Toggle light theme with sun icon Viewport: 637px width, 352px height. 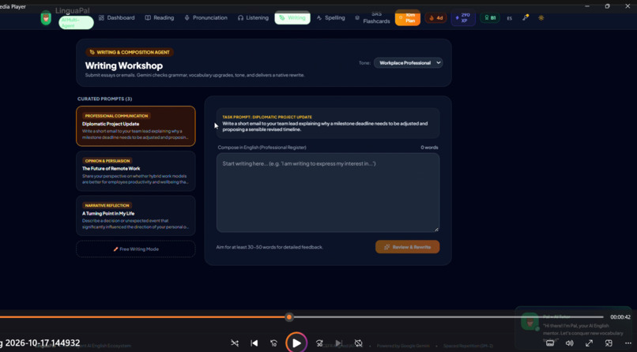(541, 18)
